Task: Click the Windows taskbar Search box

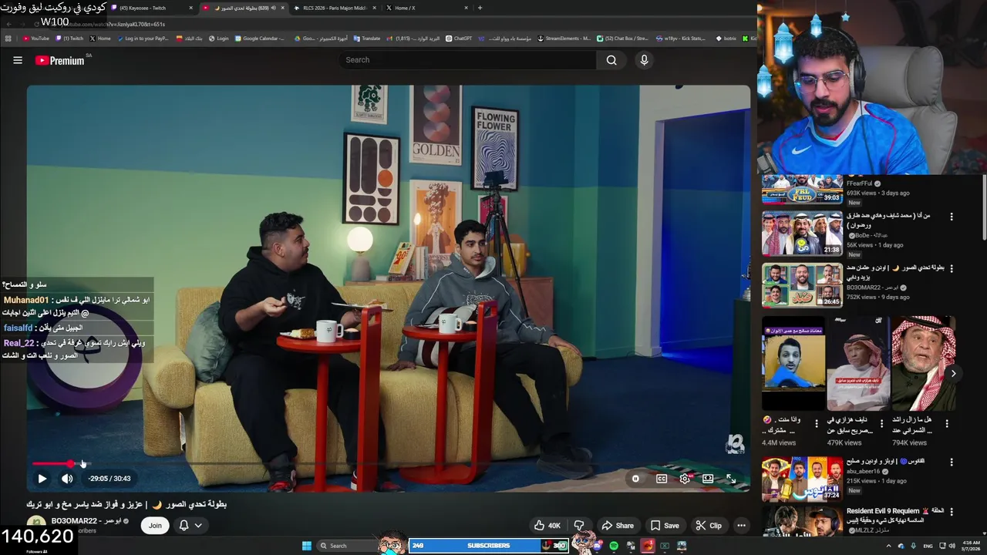Action: pyautogui.click(x=347, y=546)
